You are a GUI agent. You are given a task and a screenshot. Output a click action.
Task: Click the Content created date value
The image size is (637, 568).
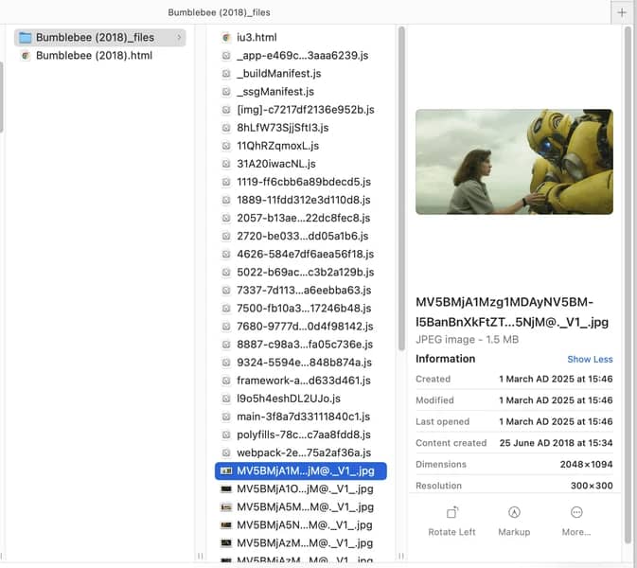point(556,443)
